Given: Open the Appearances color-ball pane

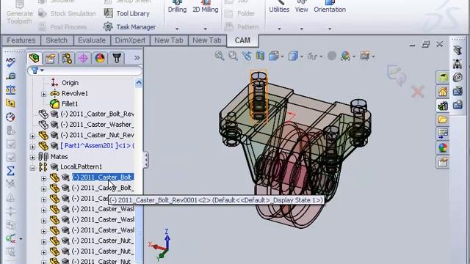Looking at the screenshot, I should point(442,147).
